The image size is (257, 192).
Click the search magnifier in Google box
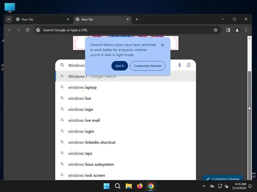click(x=62, y=65)
